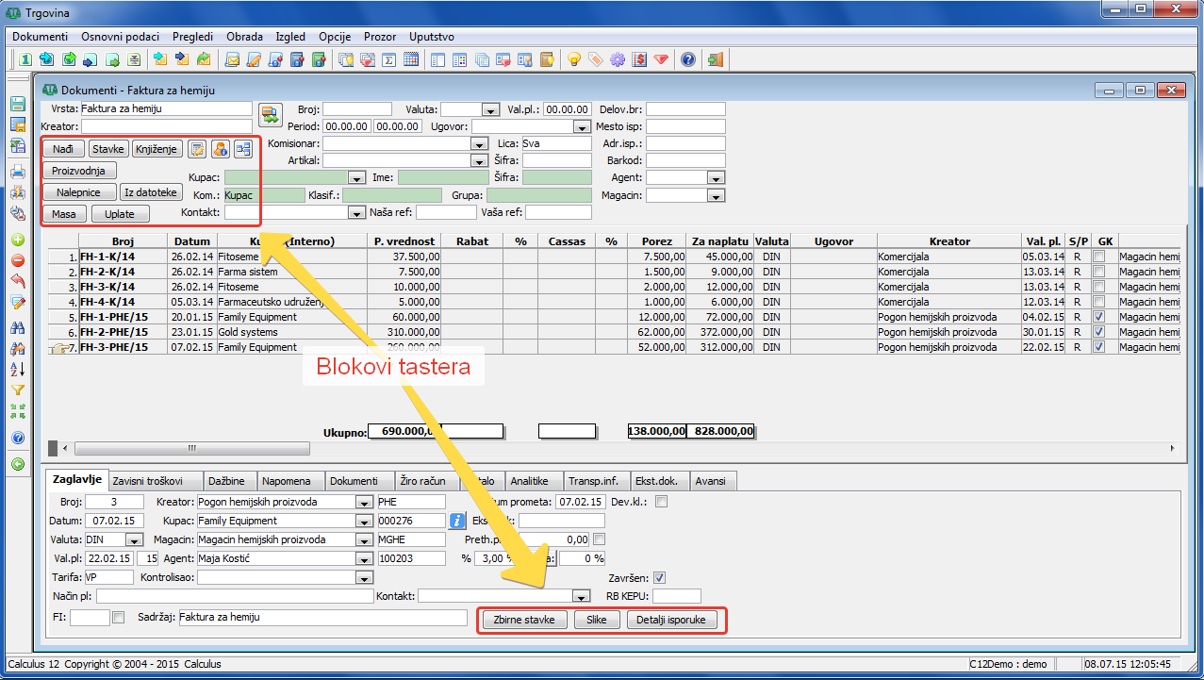Click the A-Z sort icon in sidebar

click(17, 369)
